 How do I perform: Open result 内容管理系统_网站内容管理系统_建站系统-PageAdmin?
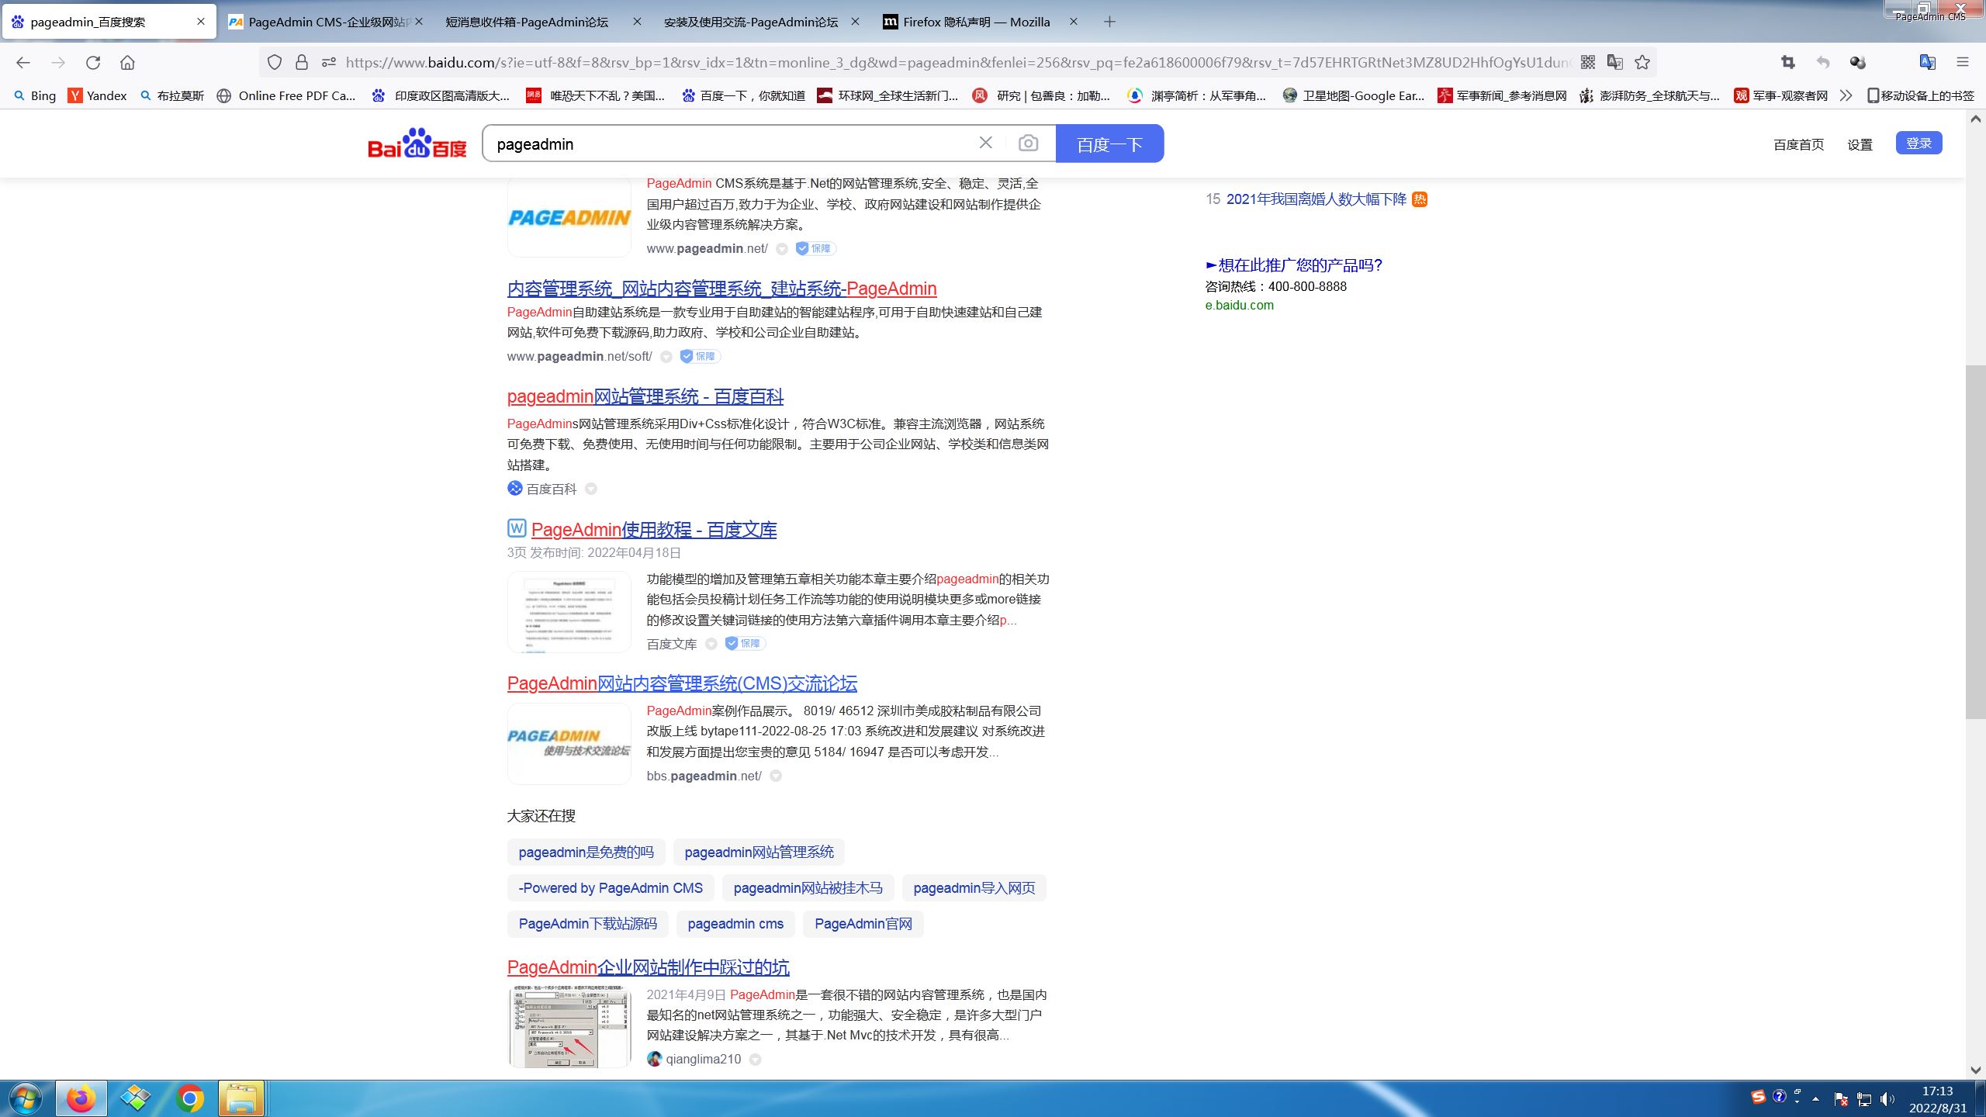point(721,289)
